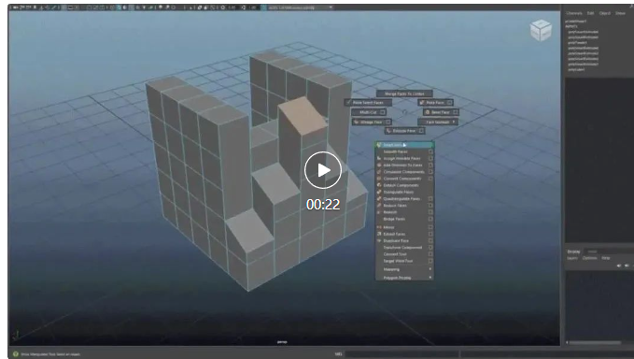Choose Merge Faces To Center
Viewport: 634px width, 359px height.
point(404,93)
